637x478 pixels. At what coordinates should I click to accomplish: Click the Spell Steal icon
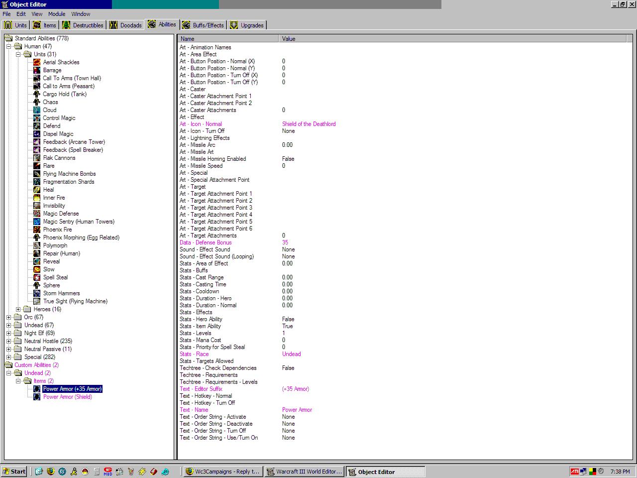(x=37, y=277)
